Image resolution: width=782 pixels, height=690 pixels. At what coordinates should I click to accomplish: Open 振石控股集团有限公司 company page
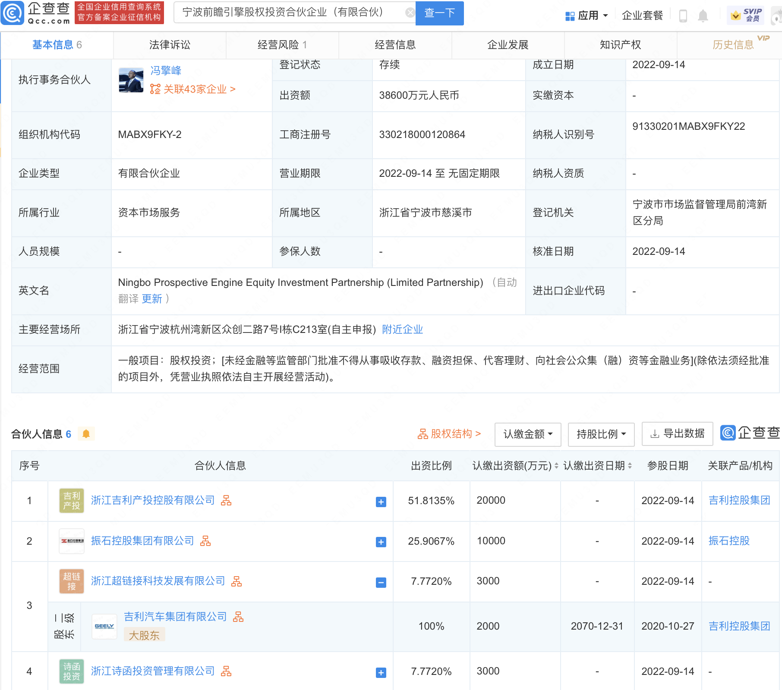coord(142,541)
